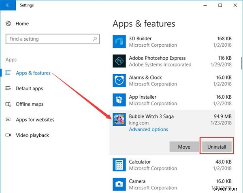Select Adobe Photoshop Express entry name
The width and height of the screenshot is (243, 193).
point(157,58)
